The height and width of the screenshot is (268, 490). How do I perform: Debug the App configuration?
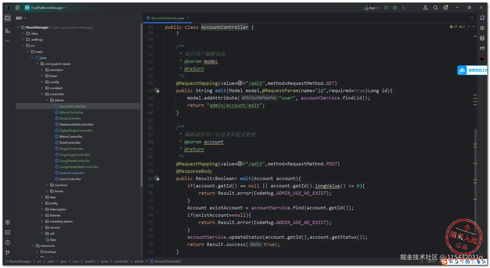click(395, 8)
